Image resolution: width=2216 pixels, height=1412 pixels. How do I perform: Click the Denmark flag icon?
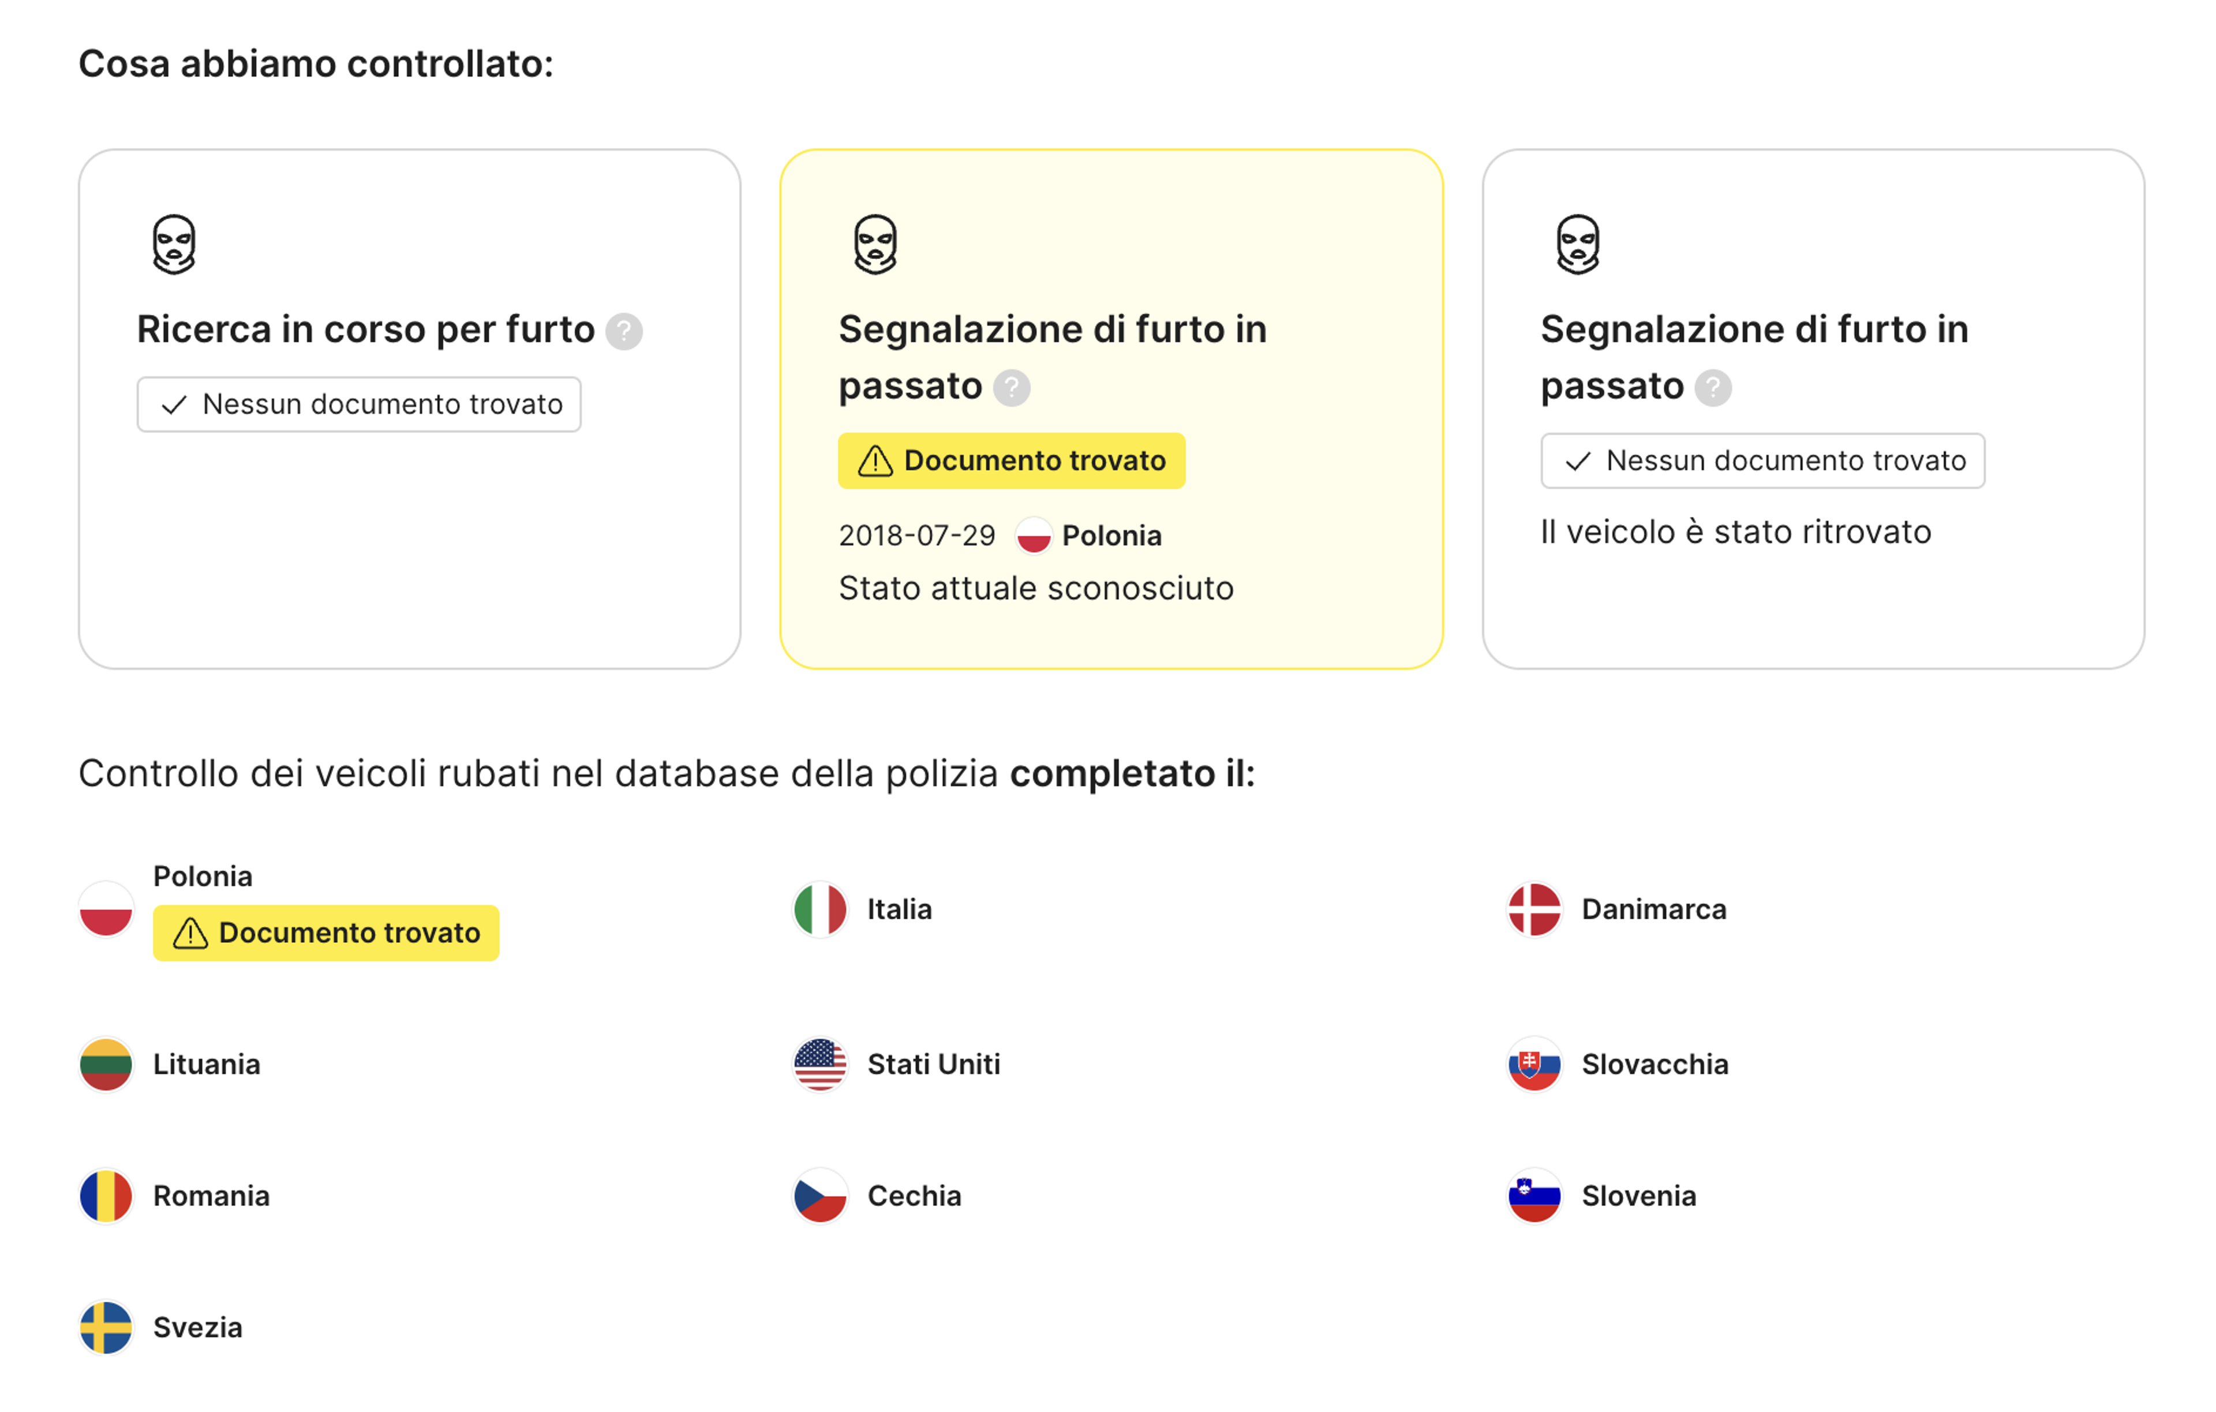coord(1534,909)
